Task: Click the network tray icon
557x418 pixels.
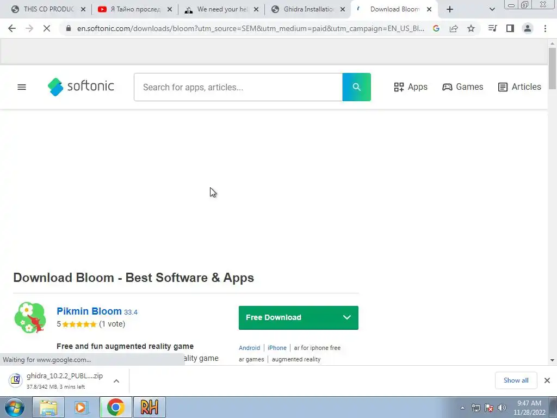Action: click(x=475, y=408)
